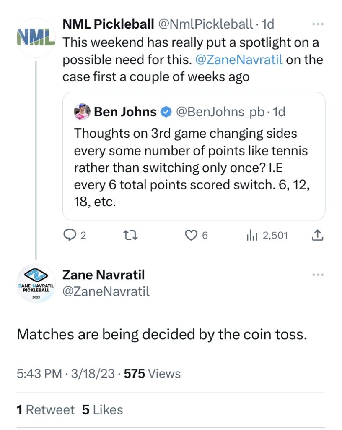Image resolution: width=342 pixels, height=430 pixels.
Task: Share the tweet via upload icon
Action: [x=318, y=236]
